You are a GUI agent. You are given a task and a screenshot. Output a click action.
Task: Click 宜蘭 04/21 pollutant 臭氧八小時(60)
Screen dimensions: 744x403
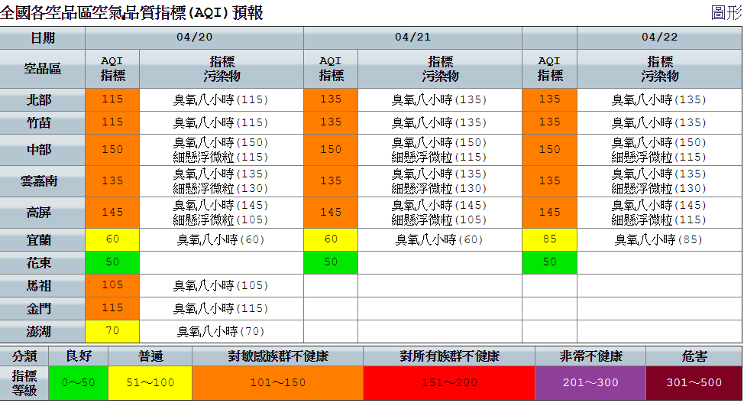(x=439, y=239)
